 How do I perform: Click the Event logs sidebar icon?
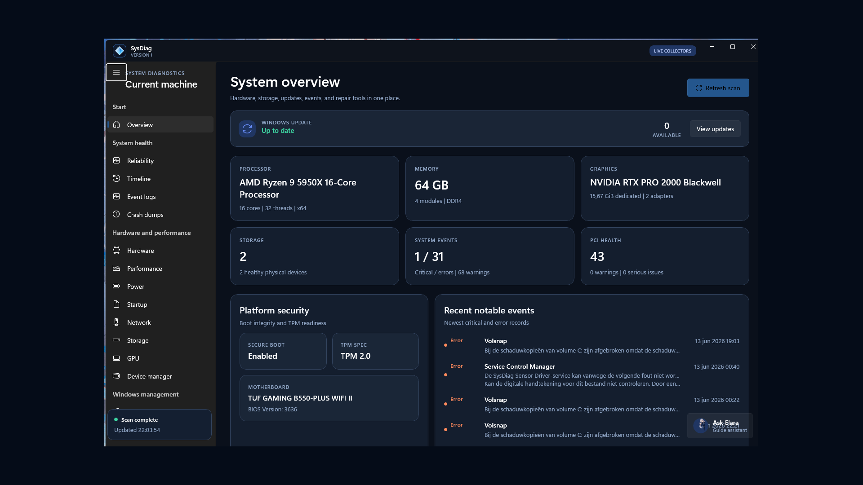coord(116,196)
